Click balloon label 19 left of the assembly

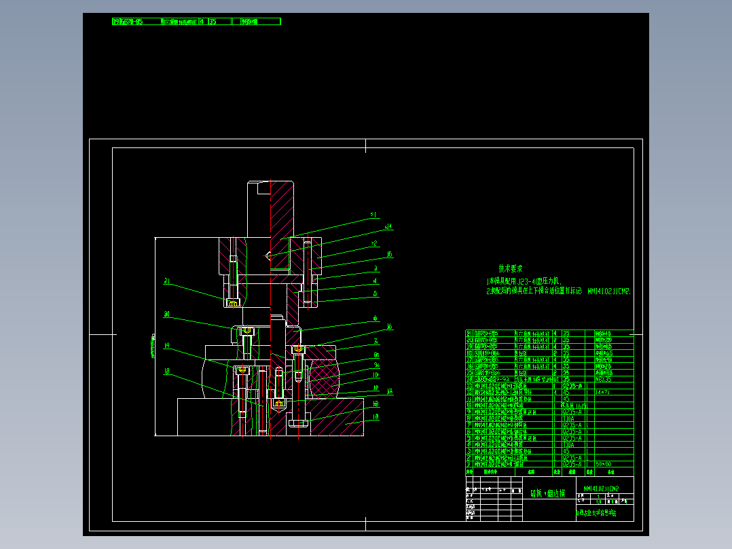[166, 346]
